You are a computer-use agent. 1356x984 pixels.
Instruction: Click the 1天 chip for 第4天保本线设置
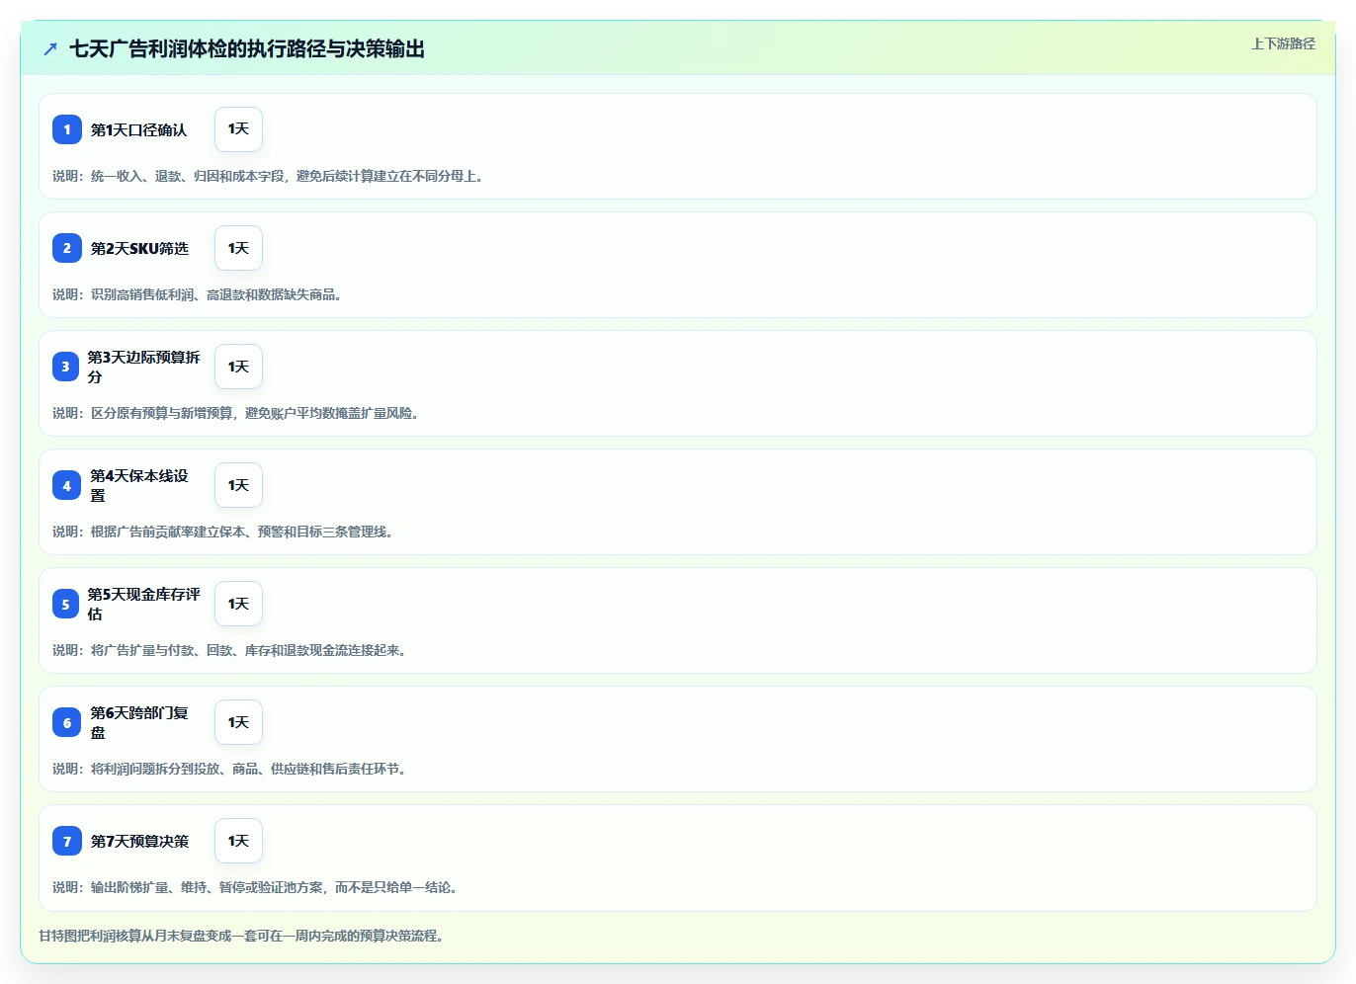click(x=238, y=485)
